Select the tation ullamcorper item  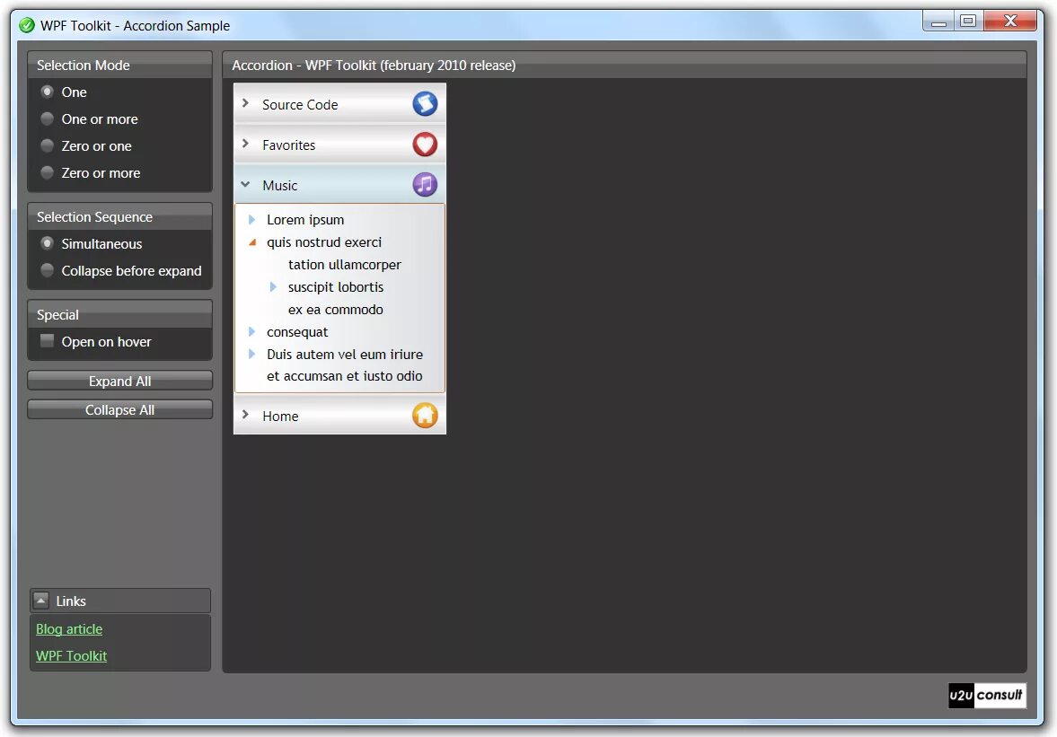pos(345,265)
